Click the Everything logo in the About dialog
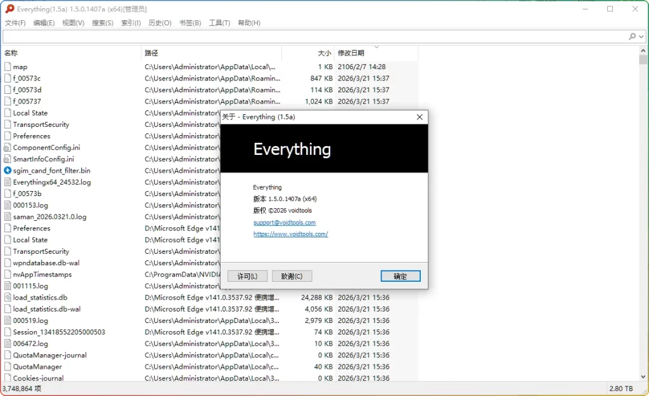 click(x=292, y=149)
